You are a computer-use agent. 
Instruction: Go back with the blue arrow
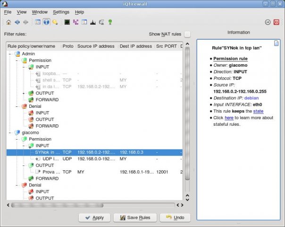[17, 22]
